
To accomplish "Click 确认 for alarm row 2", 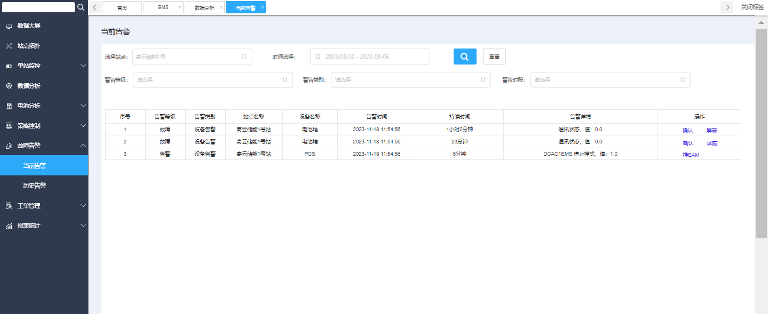I will [x=688, y=143].
